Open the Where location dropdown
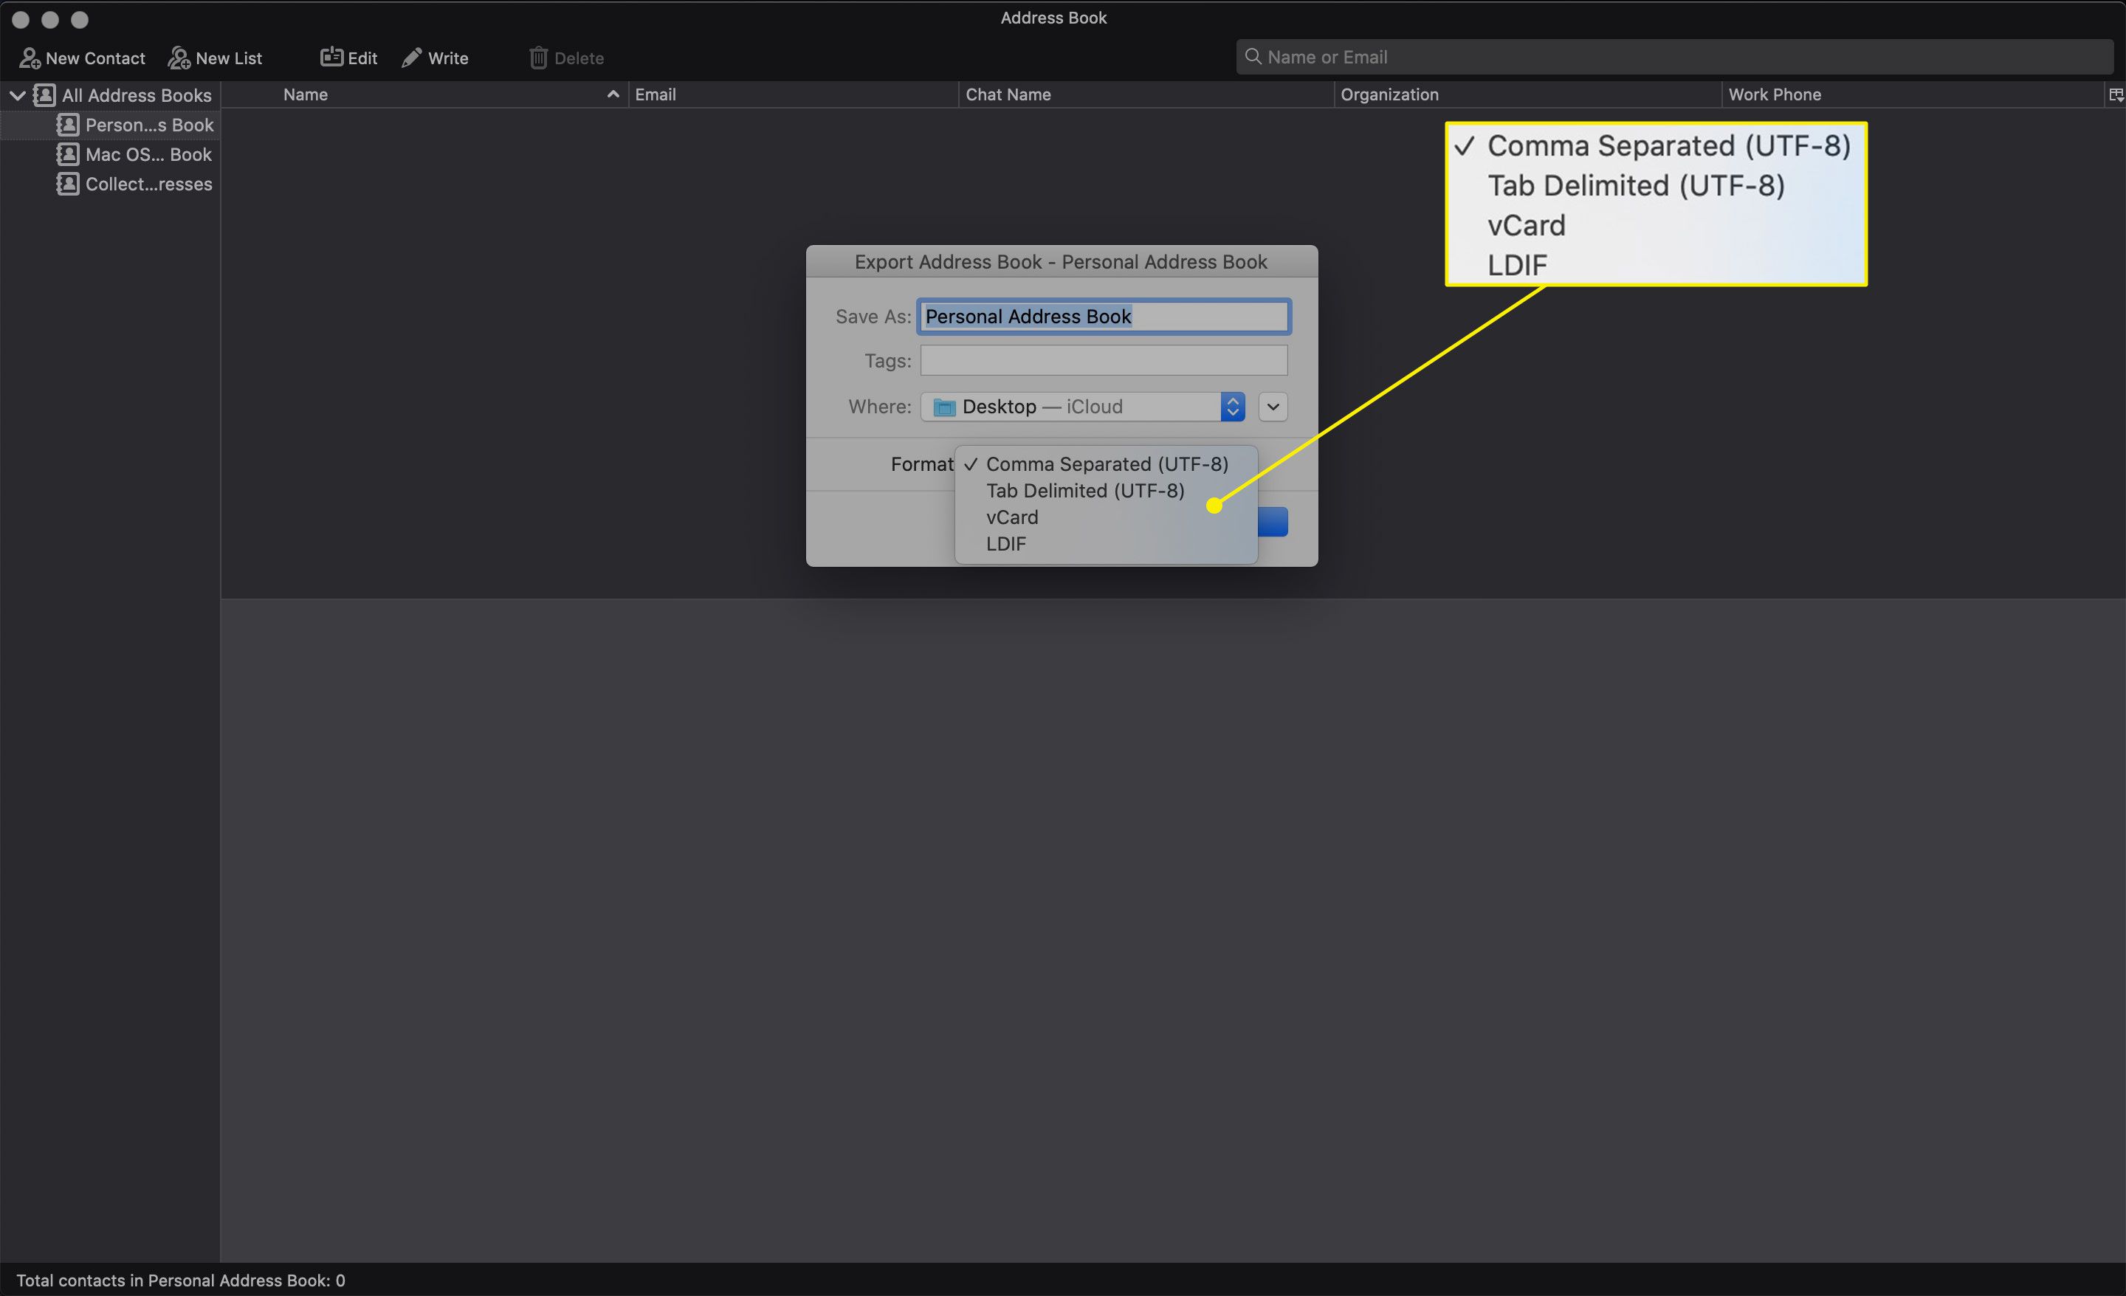Viewport: 2126px width, 1296px height. pyautogui.click(x=1082, y=407)
